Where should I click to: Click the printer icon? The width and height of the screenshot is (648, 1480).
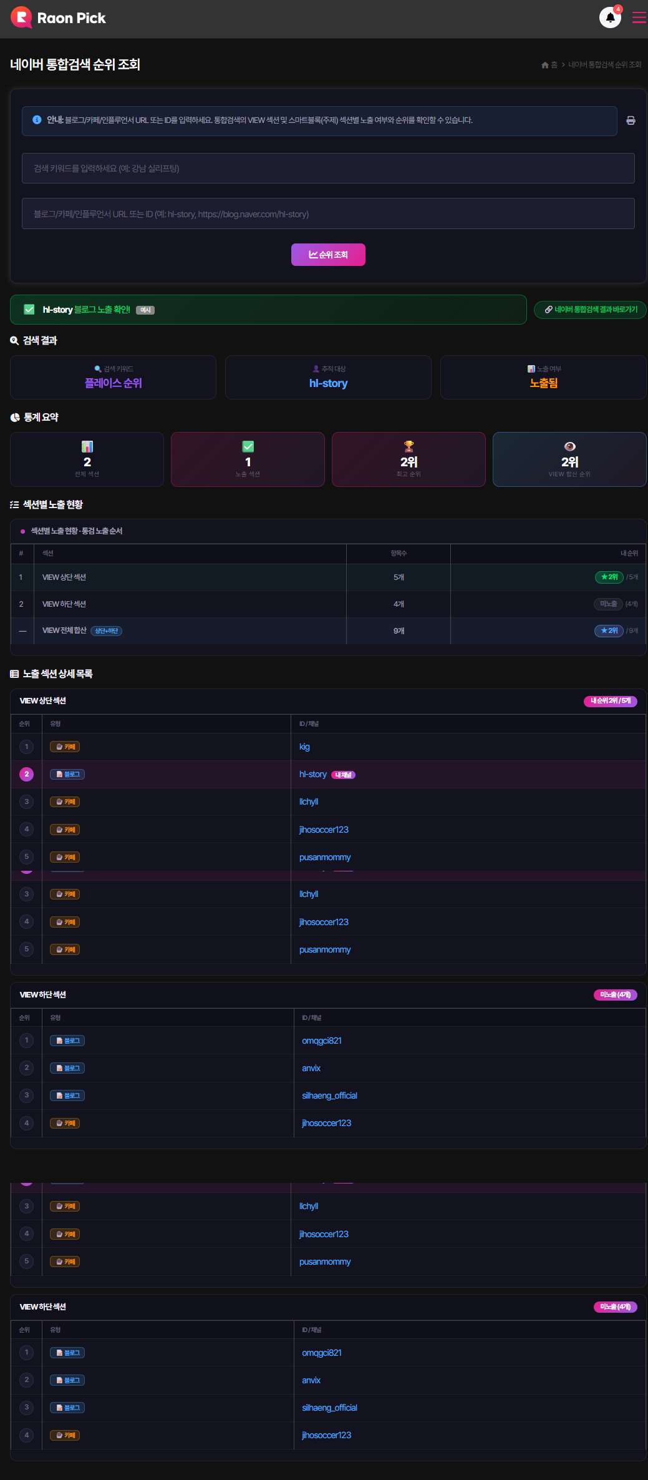pyautogui.click(x=631, y=120)
